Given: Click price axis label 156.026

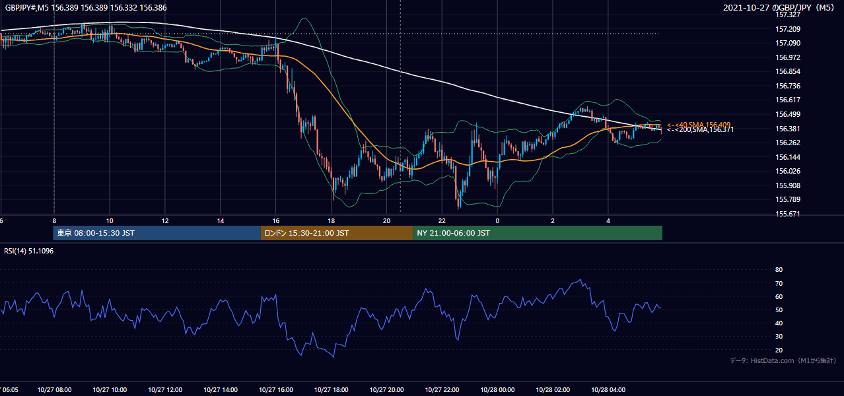Looking at the screenshot, I should 788,171.
